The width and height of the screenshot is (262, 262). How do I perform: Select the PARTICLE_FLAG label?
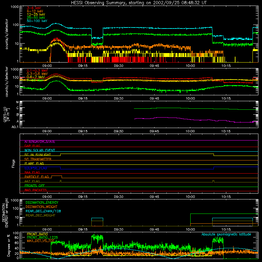37,177
